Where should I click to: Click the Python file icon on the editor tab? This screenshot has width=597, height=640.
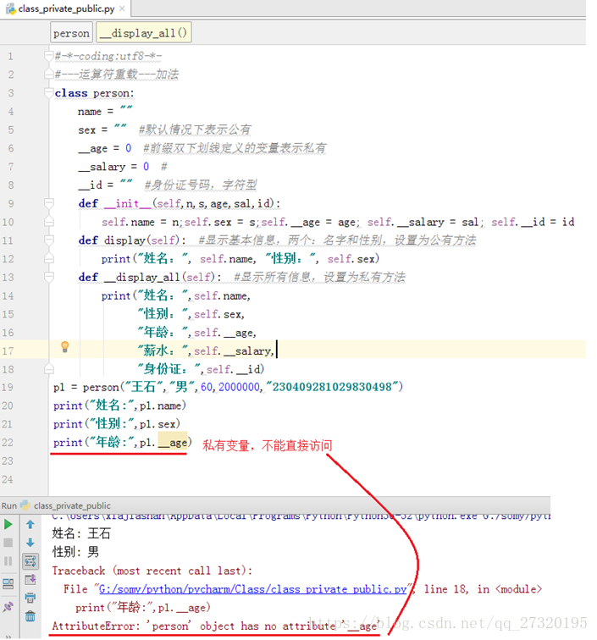[11, 8]
